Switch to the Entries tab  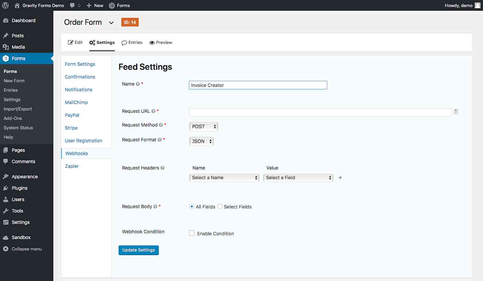(132, 42)
